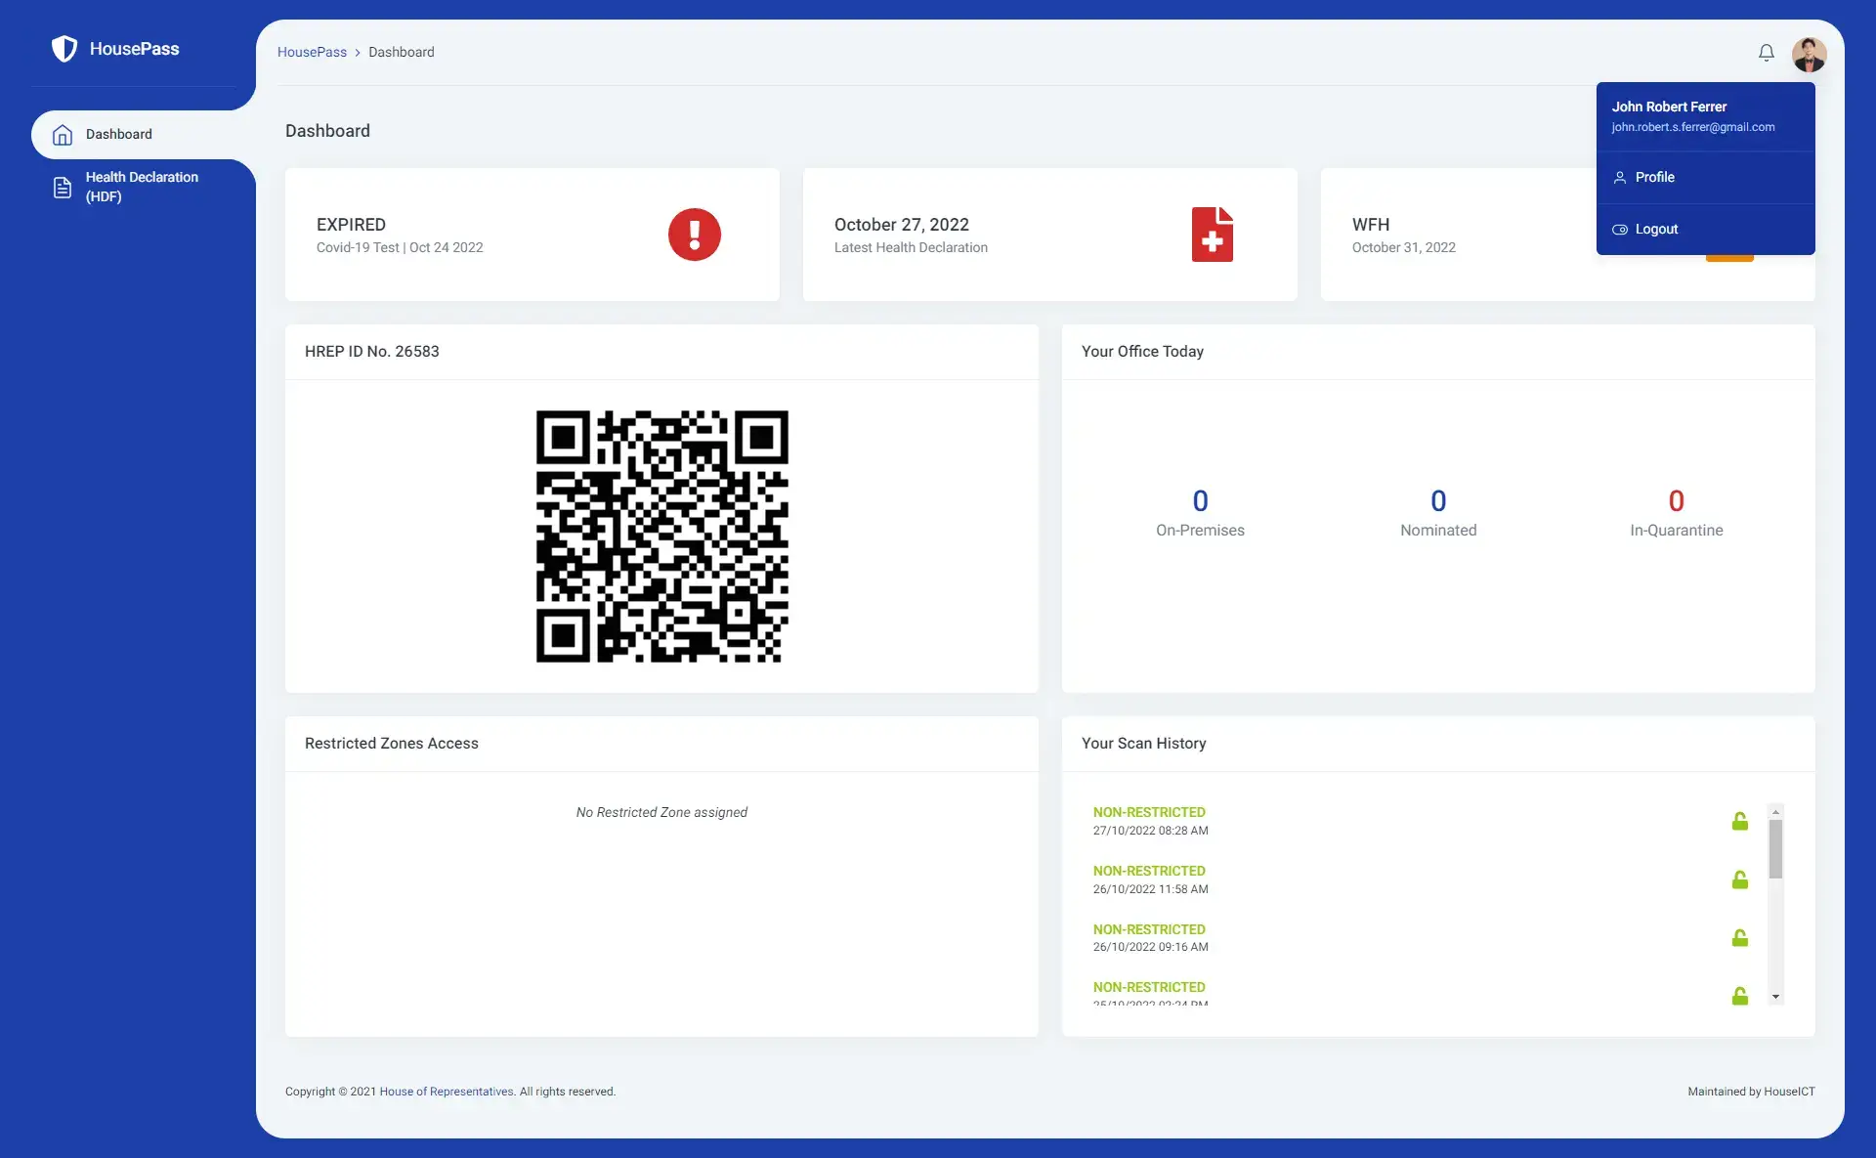
Task: Click the HREP ID QR code
Action: [661, 536]
